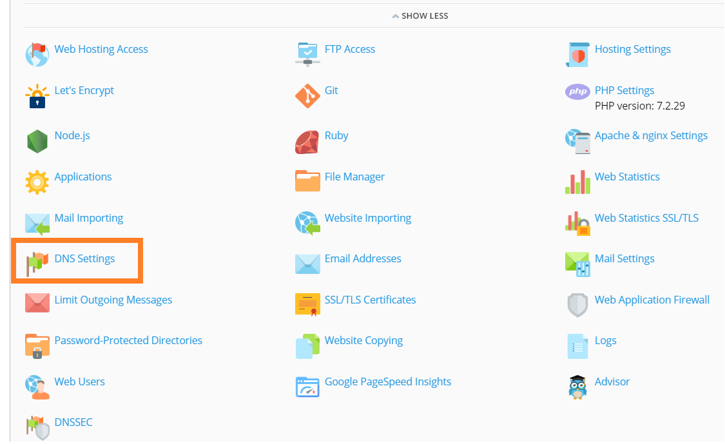Open the SSL/TLS Certificates link

click(370, 300)
